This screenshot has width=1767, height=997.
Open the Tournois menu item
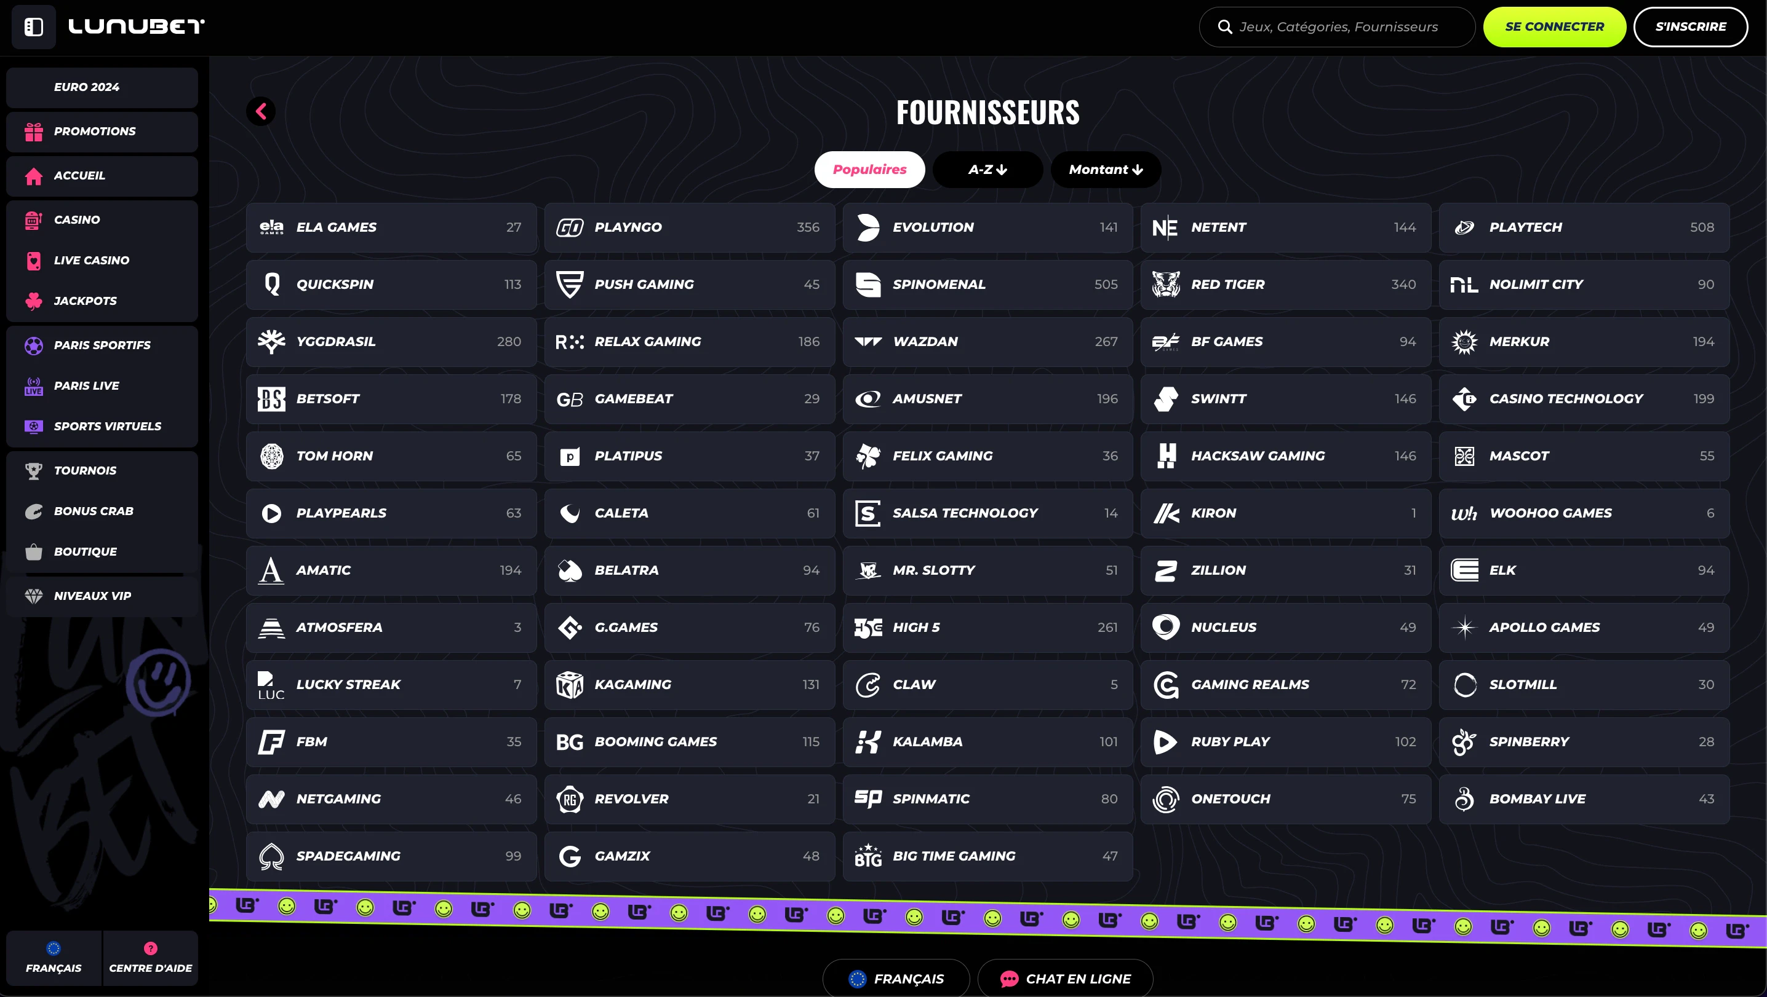coord(102,471)
